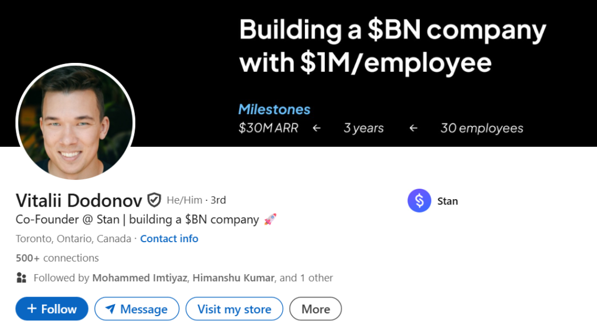This screenshot has height=336, width=597.
Task: Click the Stan purple dollar logo
Action: click(419, 201)
